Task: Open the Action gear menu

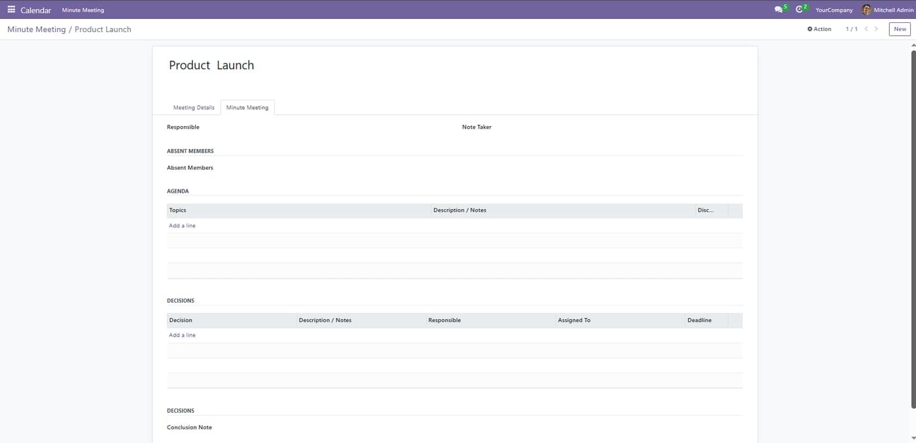Action: pyautogui.click(x=819, y=29)
